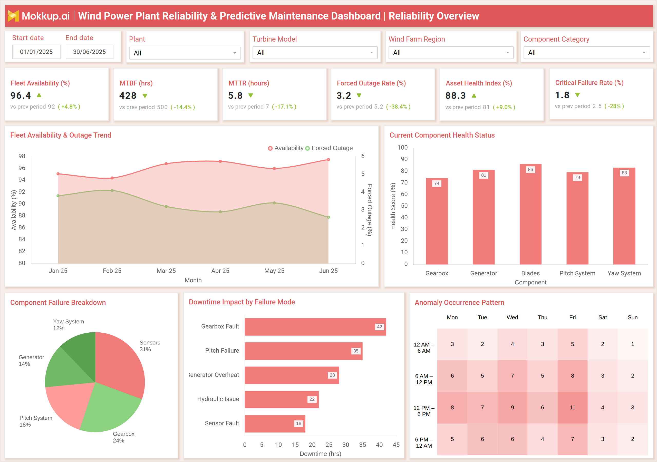The image size is (657, 462).
Task: Click the Start date field 01/01/2025
Action: 36,52
